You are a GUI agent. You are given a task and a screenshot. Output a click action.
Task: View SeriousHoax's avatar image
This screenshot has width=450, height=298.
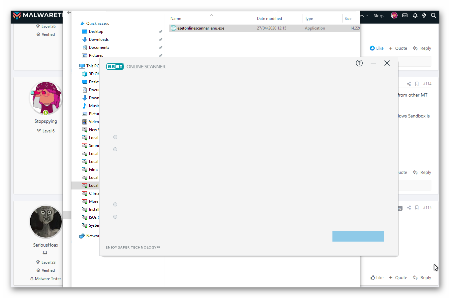pos(46,222)
